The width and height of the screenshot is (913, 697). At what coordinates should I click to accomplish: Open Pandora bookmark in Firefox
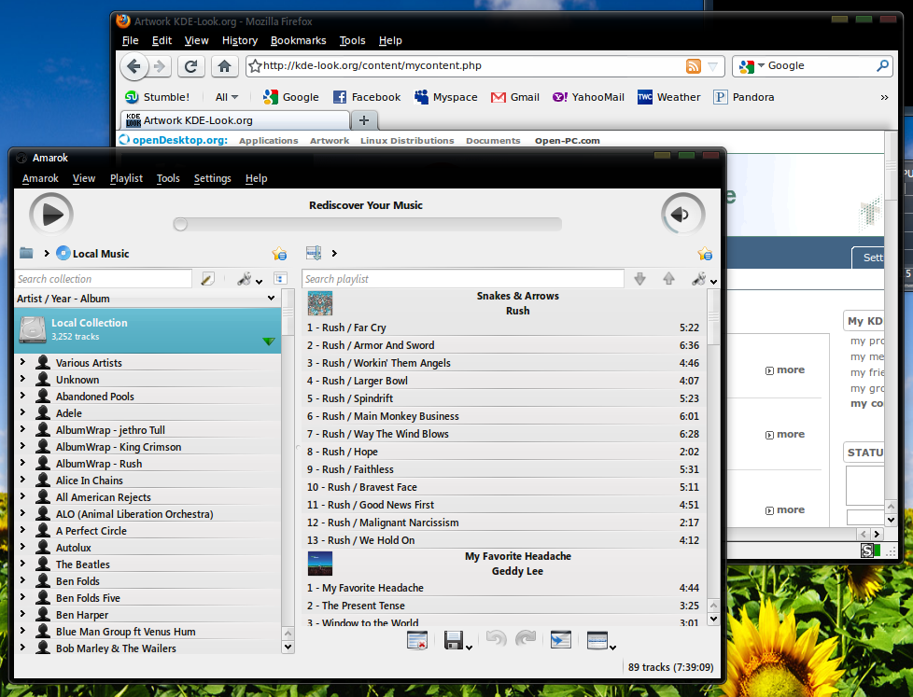(743, 97)
